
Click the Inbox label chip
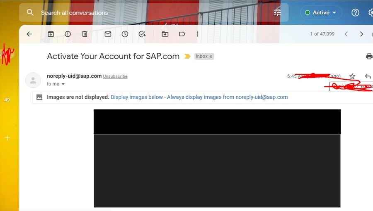201,57
